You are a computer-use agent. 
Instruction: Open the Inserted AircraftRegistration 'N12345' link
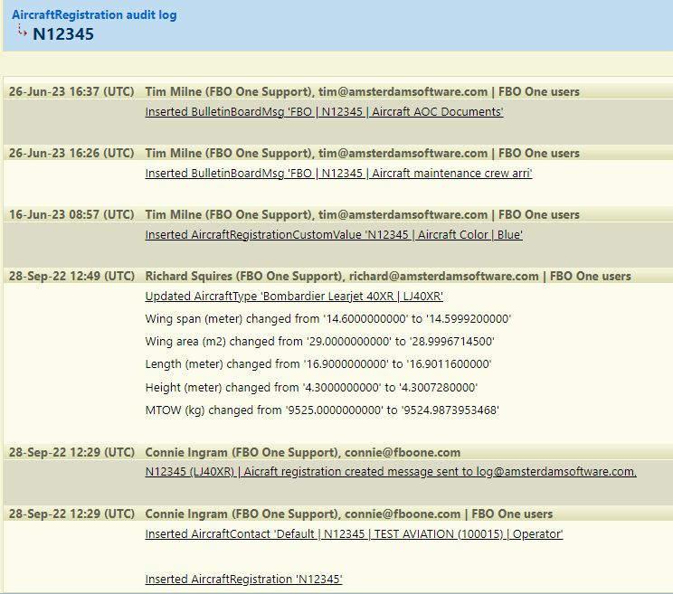point(244,579)
